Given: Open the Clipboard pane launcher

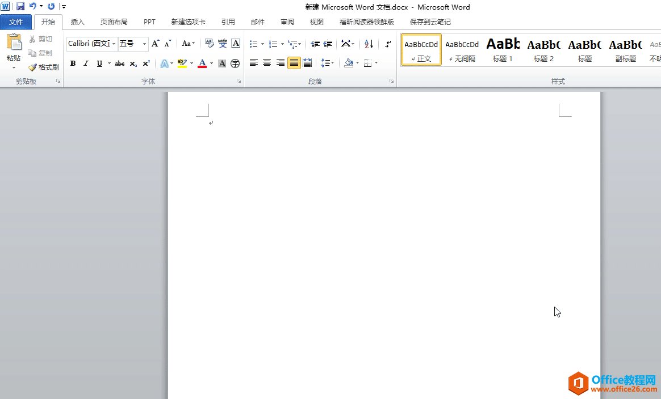Looking at the screenshot, I should [58, 81].
